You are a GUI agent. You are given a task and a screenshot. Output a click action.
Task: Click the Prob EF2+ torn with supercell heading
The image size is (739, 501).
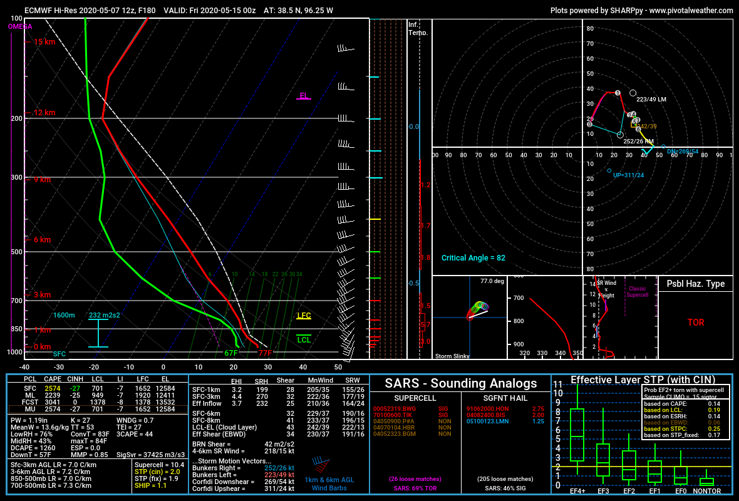pos(683,390)
